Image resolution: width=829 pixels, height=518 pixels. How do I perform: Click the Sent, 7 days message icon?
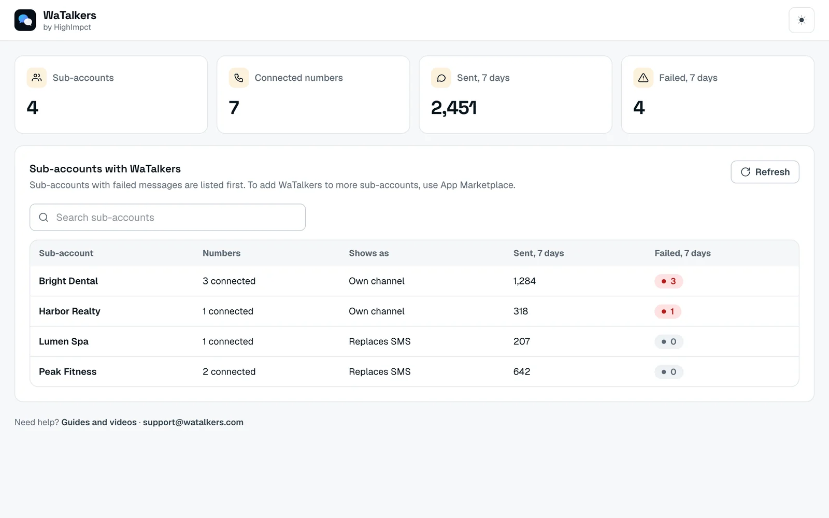[x=441, y=78]
